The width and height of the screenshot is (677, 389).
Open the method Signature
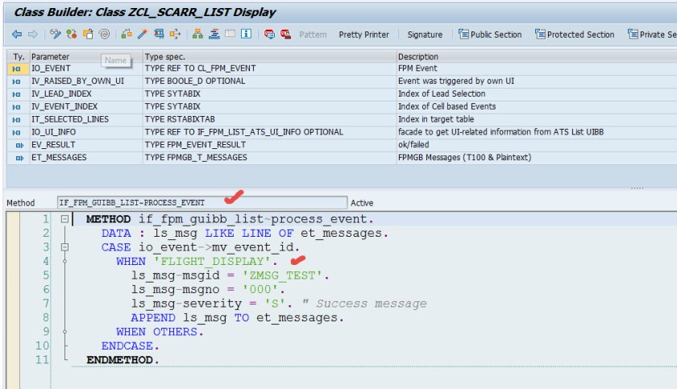(x=425, y=35)
